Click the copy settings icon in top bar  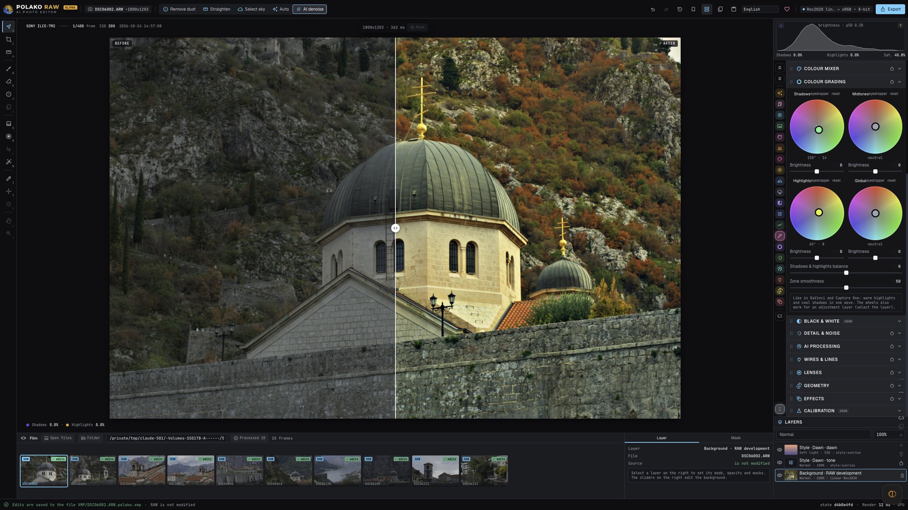click(720, 9)
